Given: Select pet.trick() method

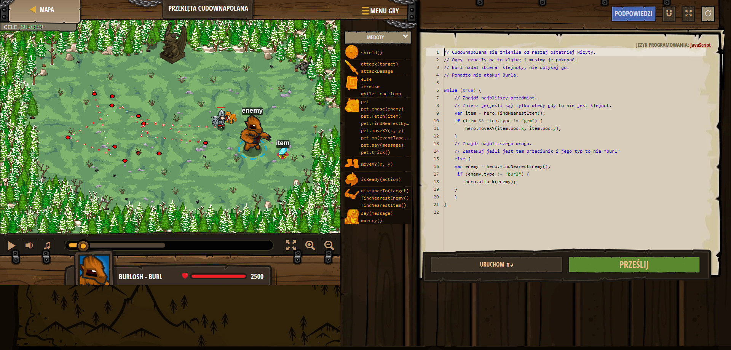Looking at the screenshot, I should click(375, 152).
